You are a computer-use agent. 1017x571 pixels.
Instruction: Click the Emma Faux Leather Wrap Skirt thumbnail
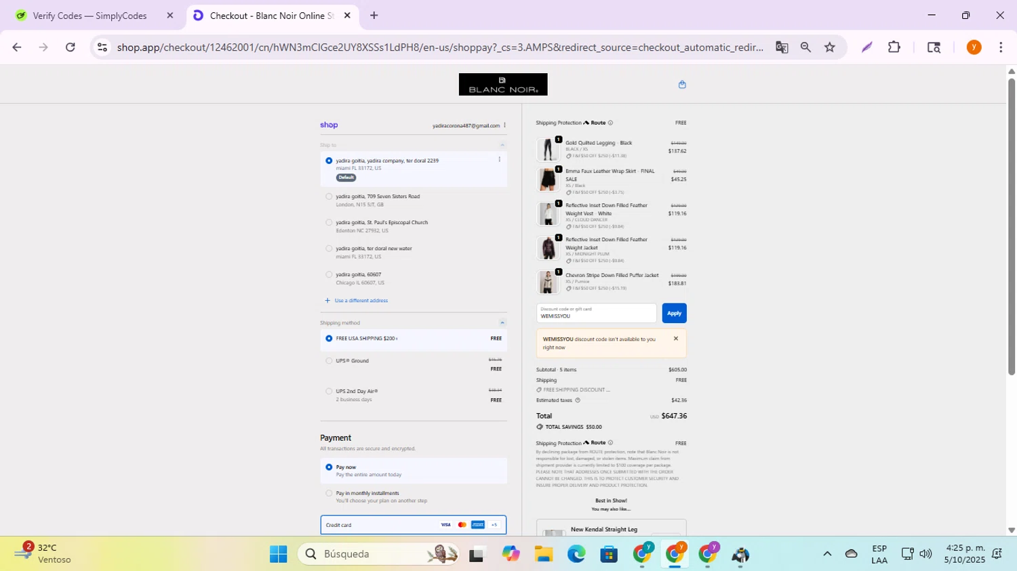(x=548, y=179)
